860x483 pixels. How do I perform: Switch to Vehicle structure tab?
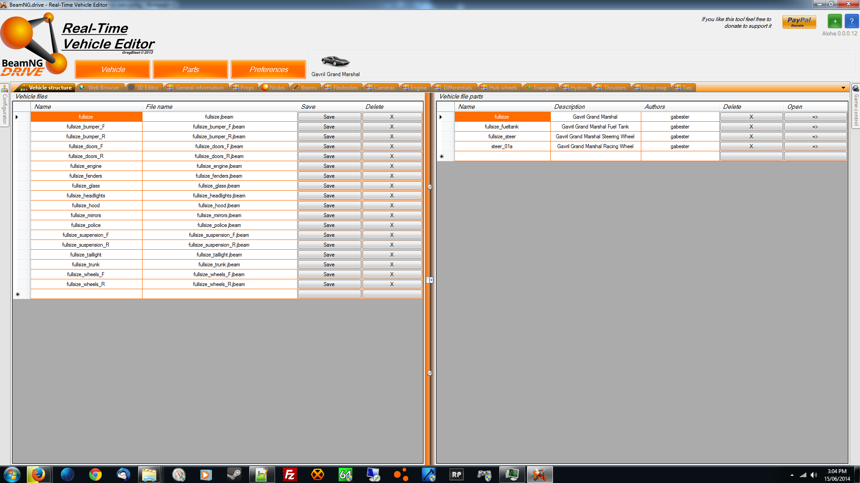click(x=46, y=88)
